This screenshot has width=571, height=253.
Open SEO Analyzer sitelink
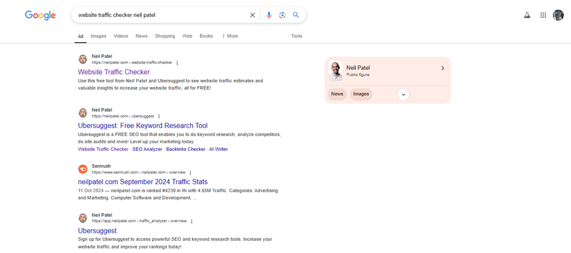(x=147, y=149)
